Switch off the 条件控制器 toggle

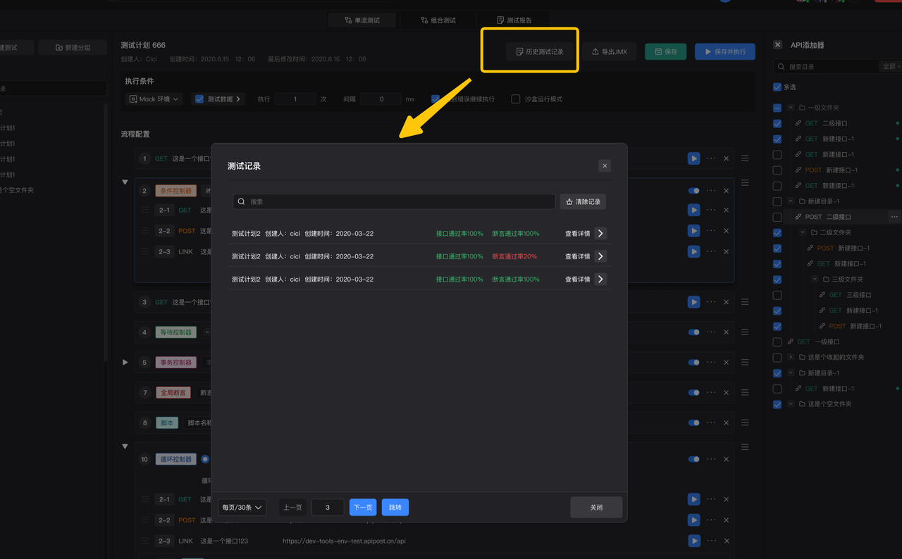(x=694, y=191)
